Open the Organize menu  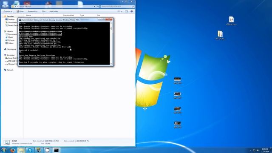point(8,11)
